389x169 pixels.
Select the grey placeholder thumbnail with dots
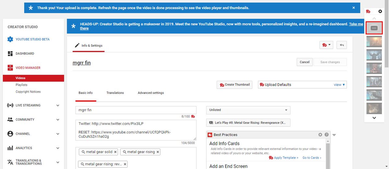(374, 28)
